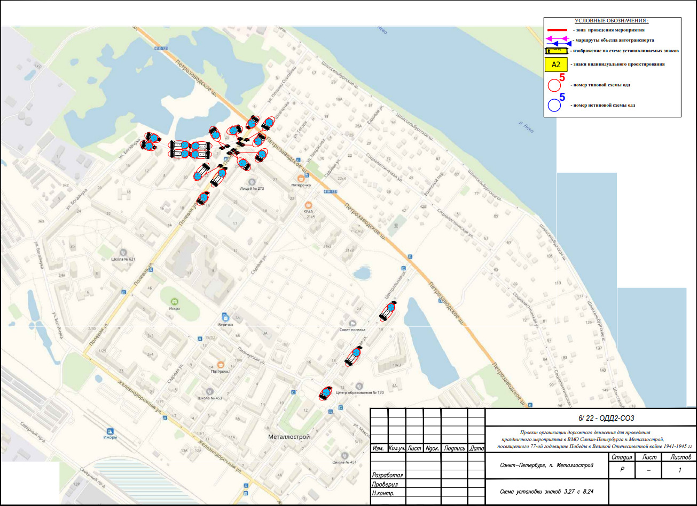Click the Пятёрочка icon north of SPAR
The width and height of the screenshot is (697, 506).
[301, 178]
